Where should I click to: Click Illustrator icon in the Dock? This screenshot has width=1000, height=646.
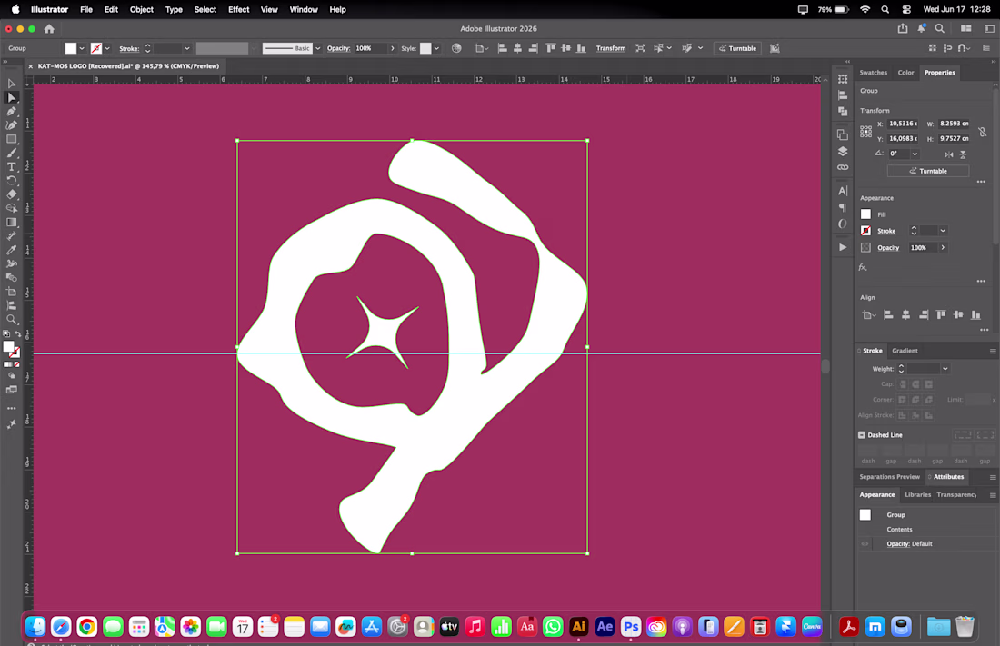coord(578,627)
